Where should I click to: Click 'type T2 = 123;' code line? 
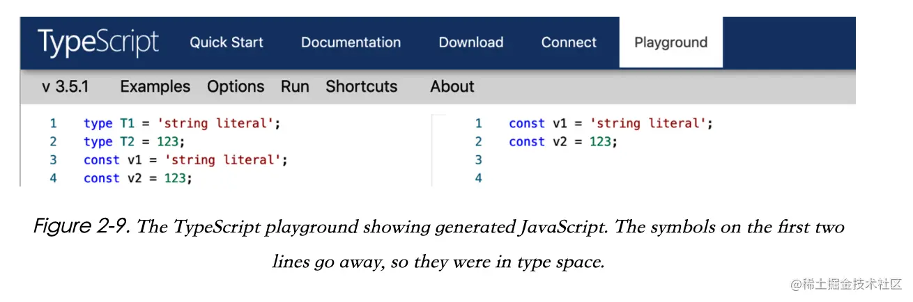135,142
